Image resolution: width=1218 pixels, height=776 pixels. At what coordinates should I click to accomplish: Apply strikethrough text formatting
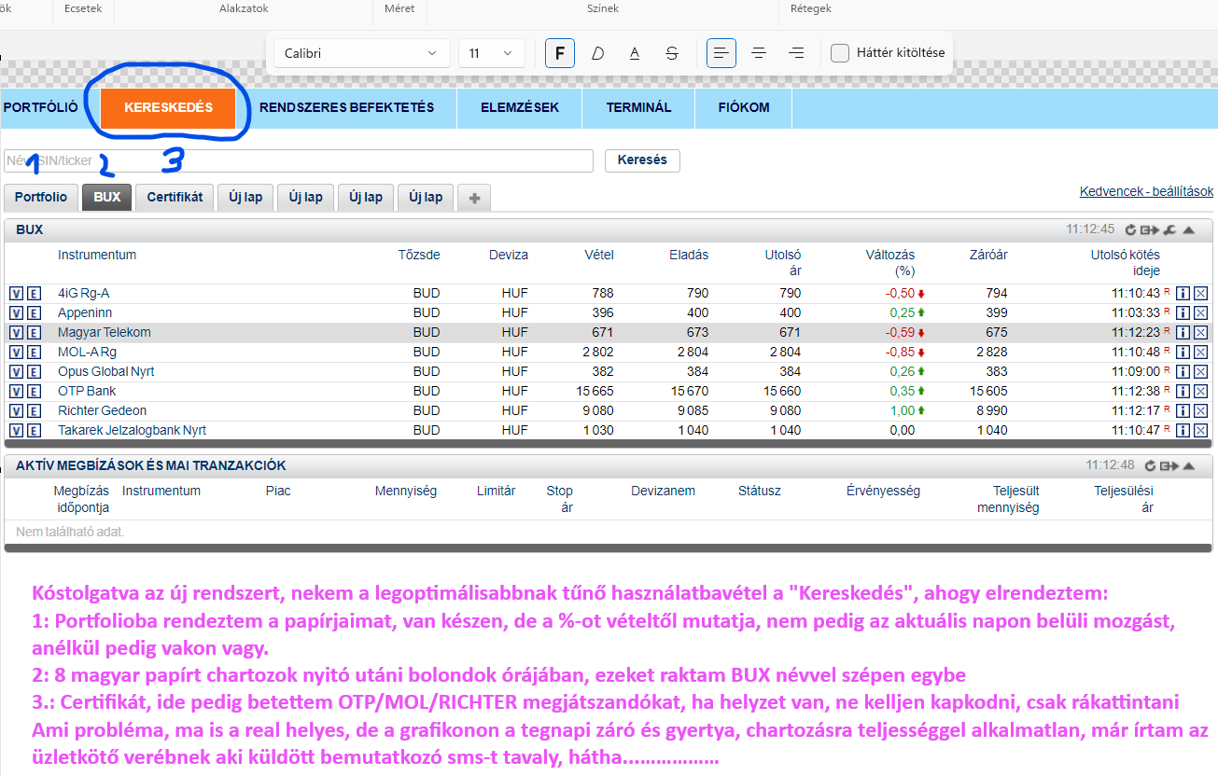672,53
